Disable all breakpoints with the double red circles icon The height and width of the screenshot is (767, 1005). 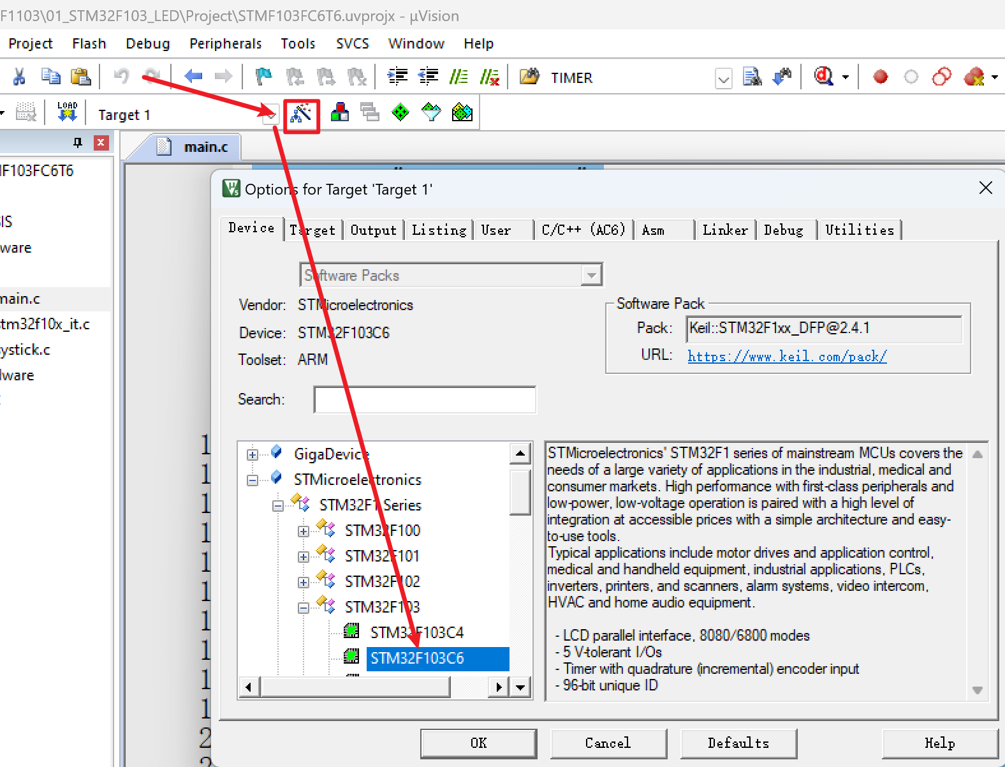942,77
